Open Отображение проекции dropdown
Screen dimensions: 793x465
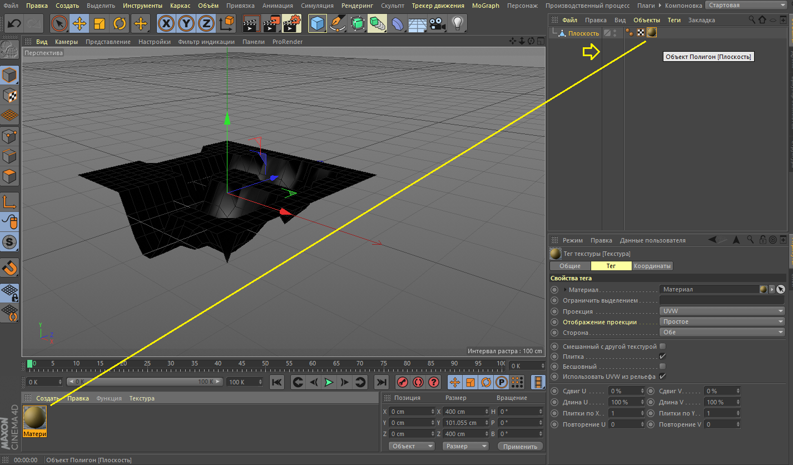[x=722, y=322]
